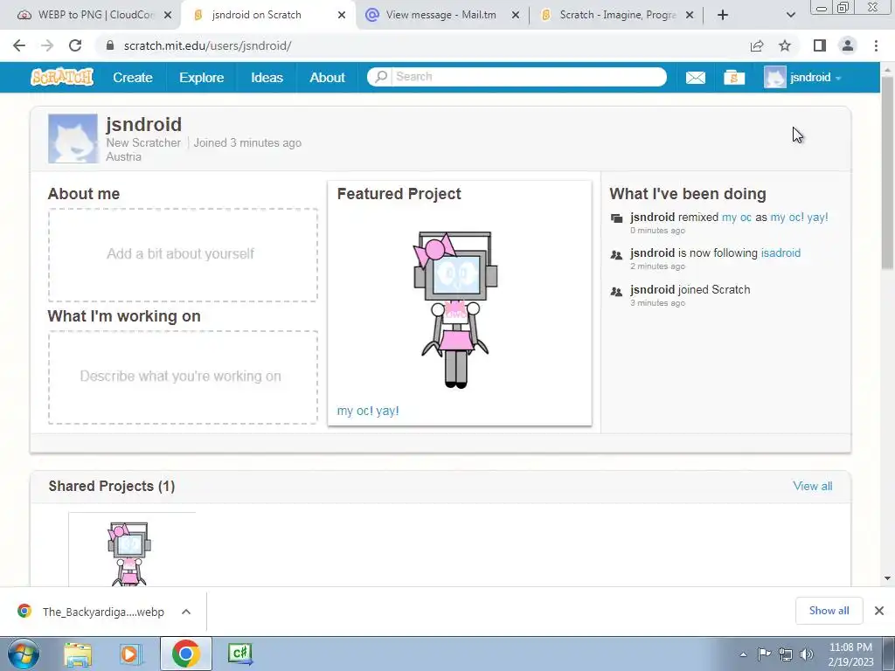
Task: Toggle the browser side panel icon
Action: (x=820, y=45)
